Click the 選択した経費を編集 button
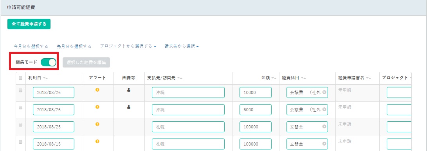This screenshot has height=151, width=427. (x=86, y=62)
